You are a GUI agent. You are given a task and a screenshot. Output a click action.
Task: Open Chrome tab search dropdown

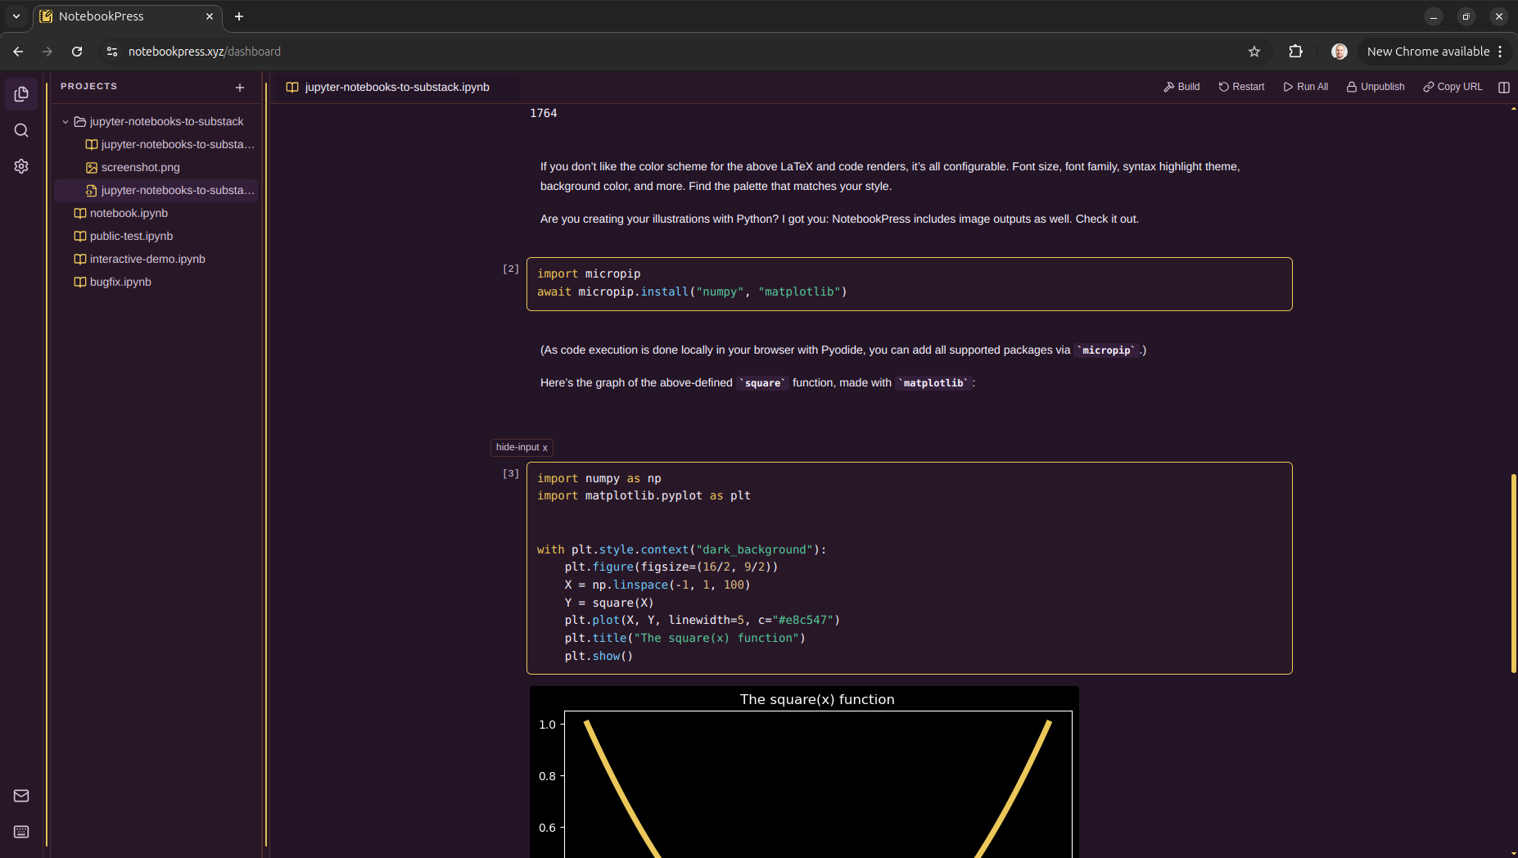[x=16, y=16]
